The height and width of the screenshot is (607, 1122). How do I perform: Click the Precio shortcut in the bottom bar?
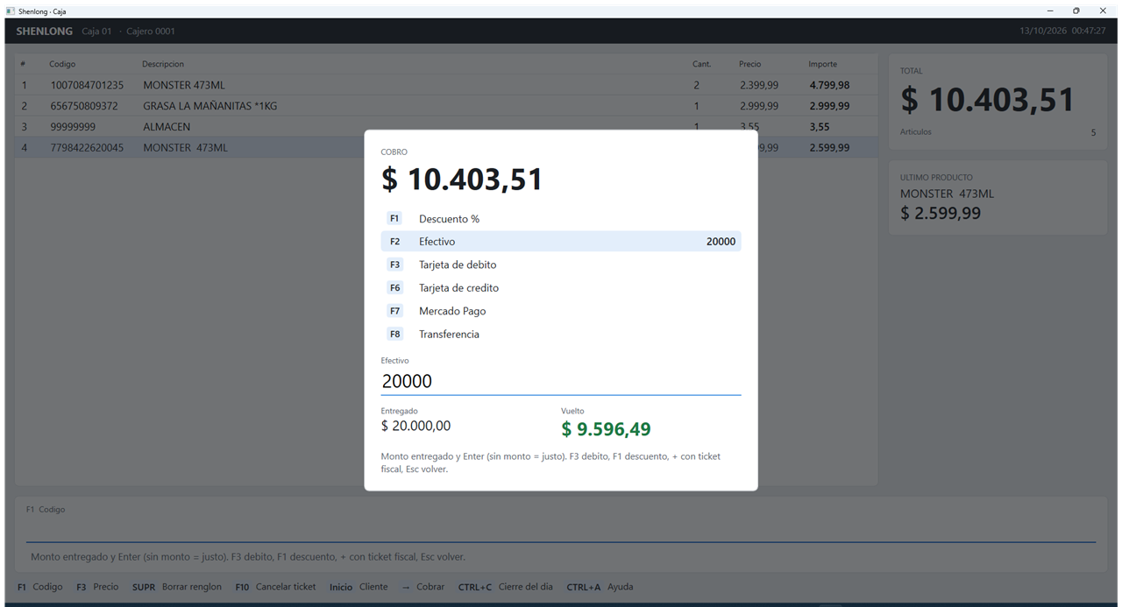[97, 587]
